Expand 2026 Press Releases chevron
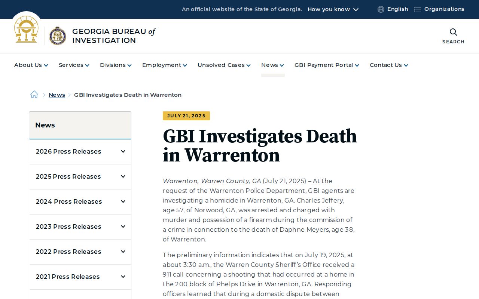The height and width of the screenshot is (299, 479). [123, 151]
